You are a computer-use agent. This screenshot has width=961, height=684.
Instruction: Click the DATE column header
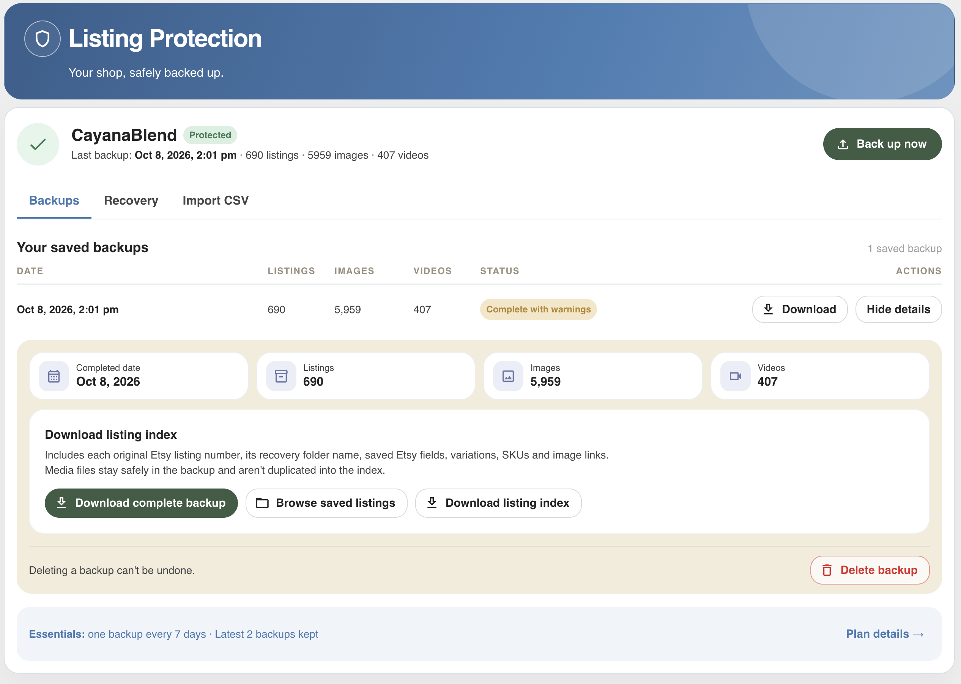click(30, 271)
